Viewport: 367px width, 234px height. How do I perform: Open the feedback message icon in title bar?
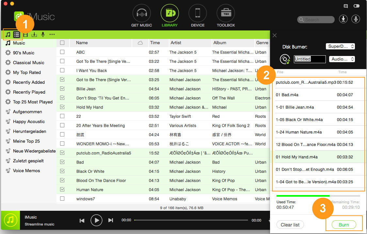point(346,6)
